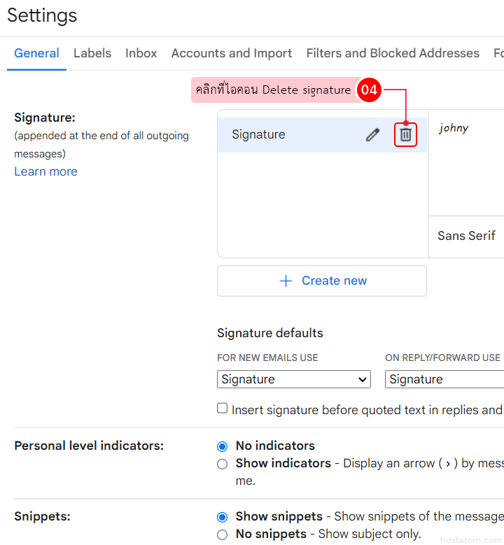Tick the Insert signature before quoted text checkbox

coord(223,409)
